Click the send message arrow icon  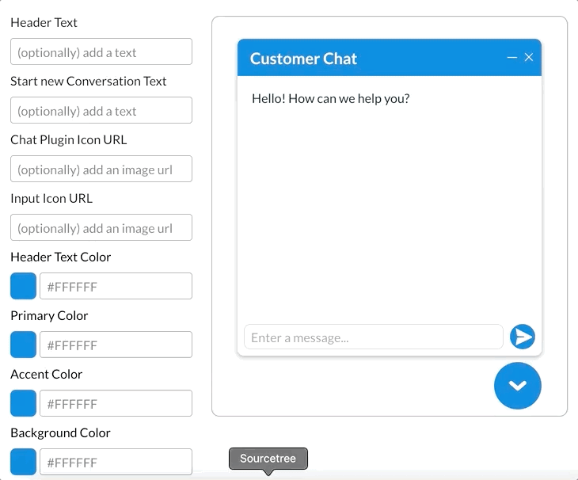click(522, 337)
